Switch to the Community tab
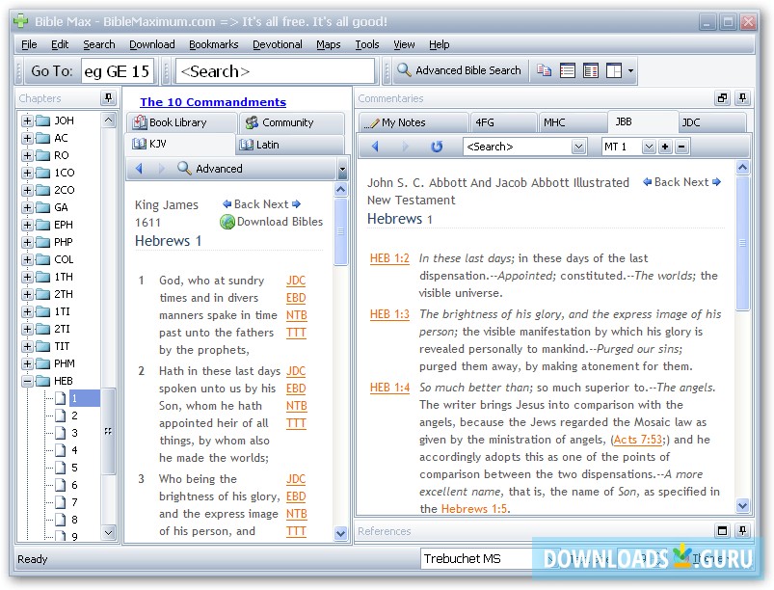The image size is (774, 590). [x=291, y=122]
